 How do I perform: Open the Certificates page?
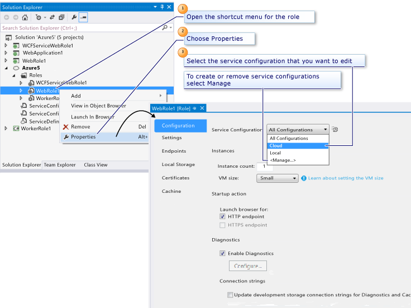coord(175,178)
